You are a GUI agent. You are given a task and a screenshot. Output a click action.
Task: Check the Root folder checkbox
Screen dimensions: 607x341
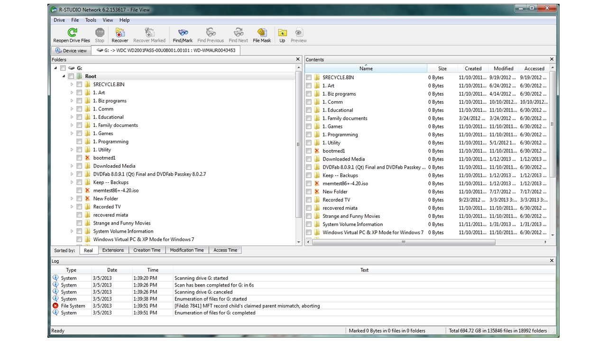pos(71,76)
